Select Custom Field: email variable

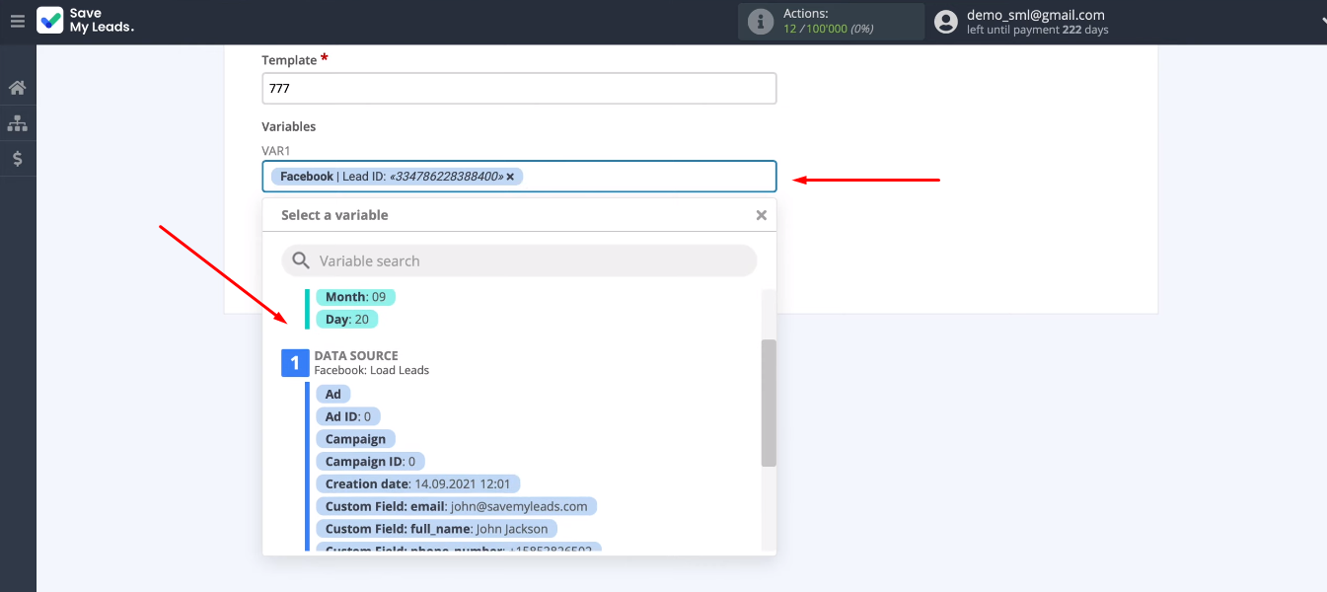[x=456, y=506]
